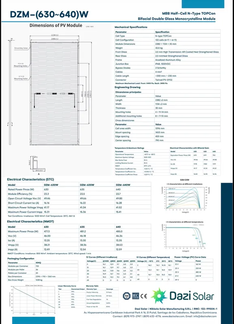The image size is (234, 324).
Task: Click the 'Linear Warranty Curve' table heading
Action: (67, 286)
